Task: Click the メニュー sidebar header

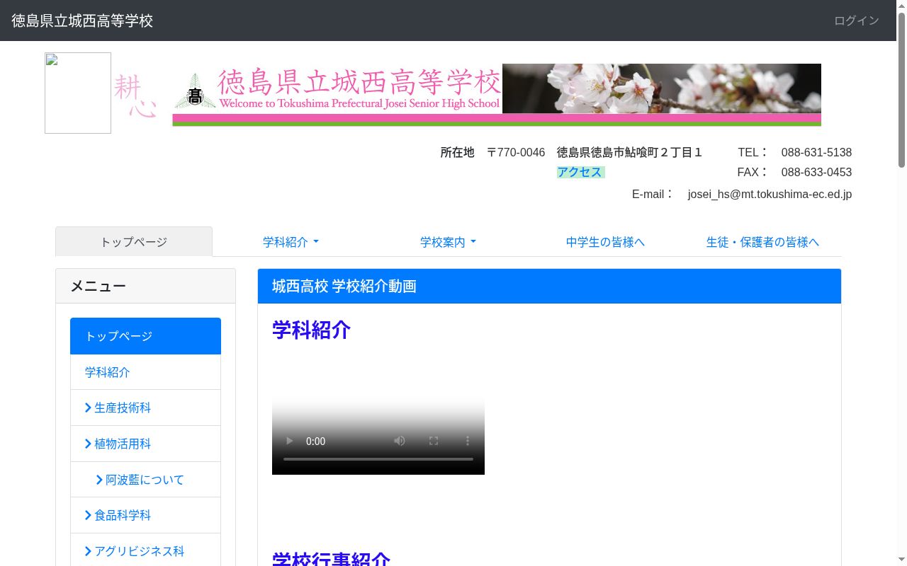Action: click(x=145, y=286)
